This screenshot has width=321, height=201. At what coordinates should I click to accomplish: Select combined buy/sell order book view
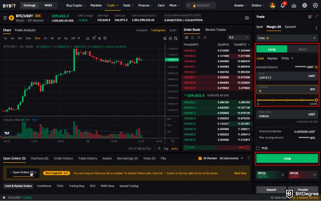(x=186, y=37)
